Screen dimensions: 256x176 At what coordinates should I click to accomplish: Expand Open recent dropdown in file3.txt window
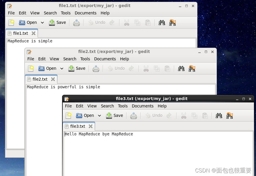pos(99,116)
